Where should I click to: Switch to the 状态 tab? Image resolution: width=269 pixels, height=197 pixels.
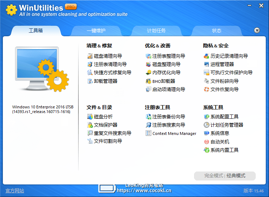click(x=217, y=31)
